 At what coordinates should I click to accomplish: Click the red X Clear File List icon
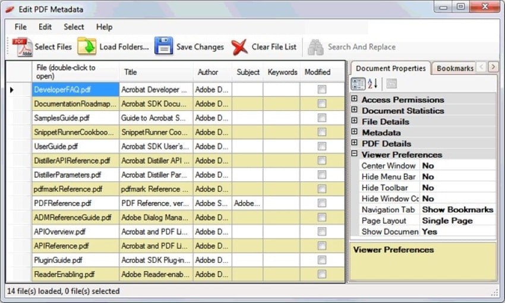coord(239,47)
